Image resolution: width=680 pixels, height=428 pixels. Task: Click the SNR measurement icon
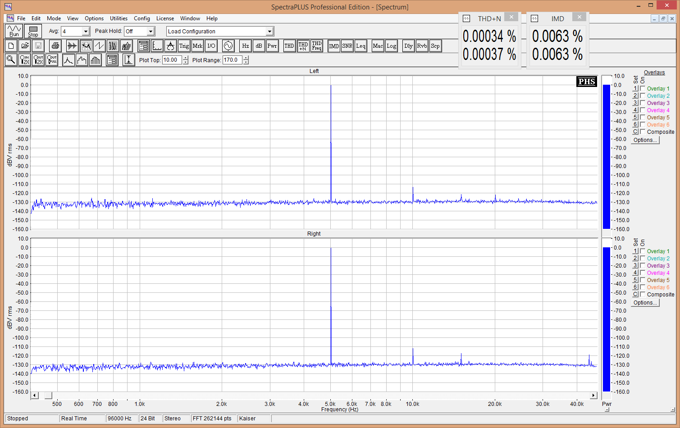click(347, 46)
